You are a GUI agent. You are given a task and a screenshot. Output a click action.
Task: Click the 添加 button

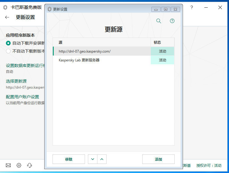(158, 159)
